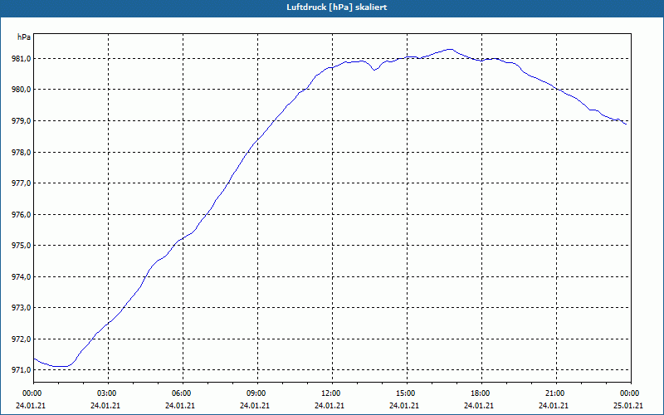
Task: Click the 24.01.21 date below 09:00
Action: (x=255, y=406)
